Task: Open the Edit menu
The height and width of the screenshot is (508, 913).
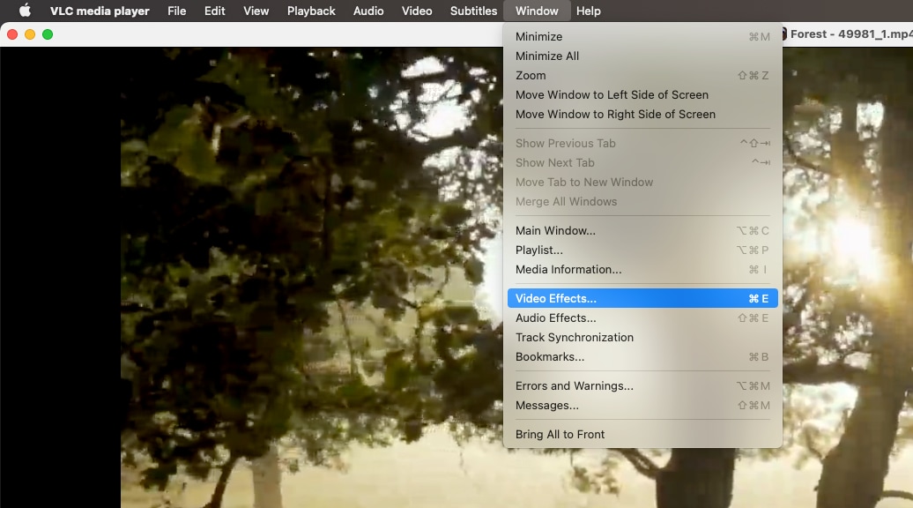Action: (214, 11)
